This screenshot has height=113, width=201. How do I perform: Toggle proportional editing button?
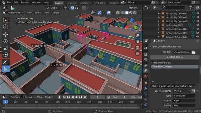click(84, 8)
